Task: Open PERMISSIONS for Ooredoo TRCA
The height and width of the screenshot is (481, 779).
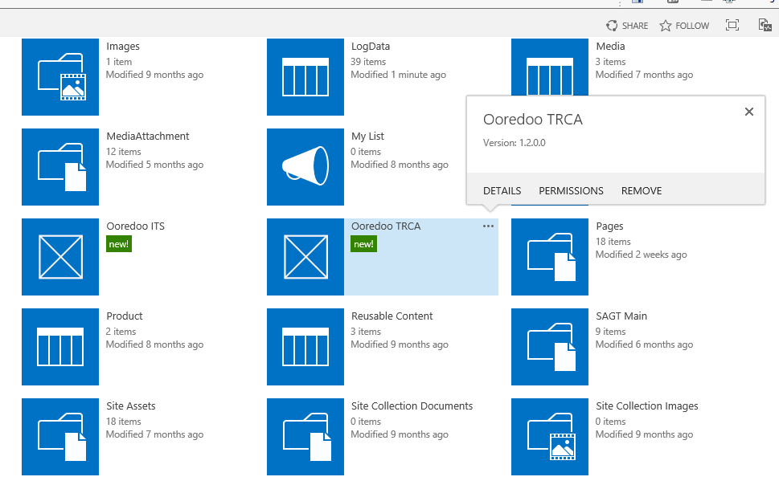Action: pos(571,190)
